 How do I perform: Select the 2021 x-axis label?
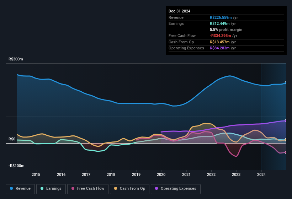186,174
